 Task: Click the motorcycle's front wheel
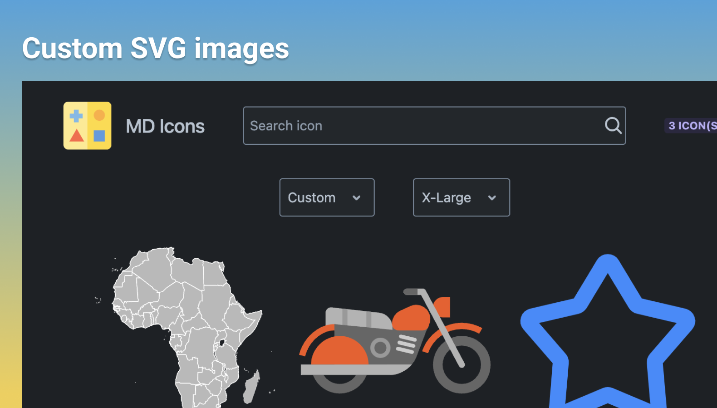pyautogui.click(x=462, y=364)
